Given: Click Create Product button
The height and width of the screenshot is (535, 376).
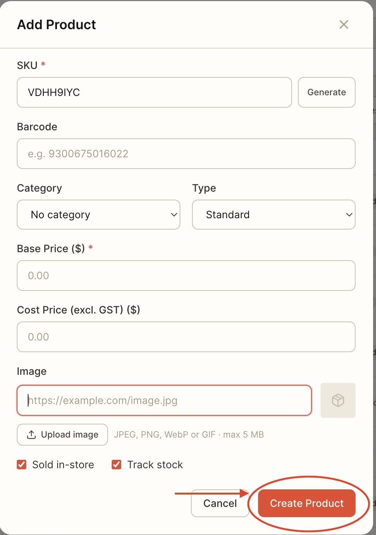Looking at the screenshot, I should [x=307, y=503].
